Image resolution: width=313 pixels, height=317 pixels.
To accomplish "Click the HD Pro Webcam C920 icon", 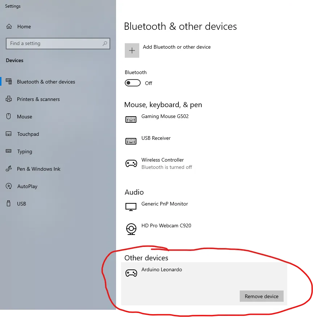I will click(131, 229).
